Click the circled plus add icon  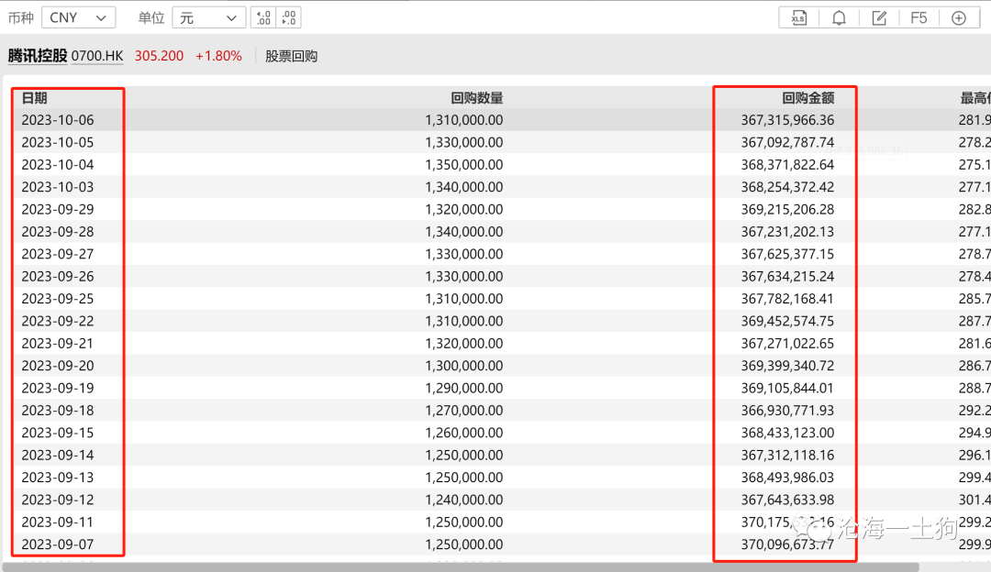coord(959,17)
